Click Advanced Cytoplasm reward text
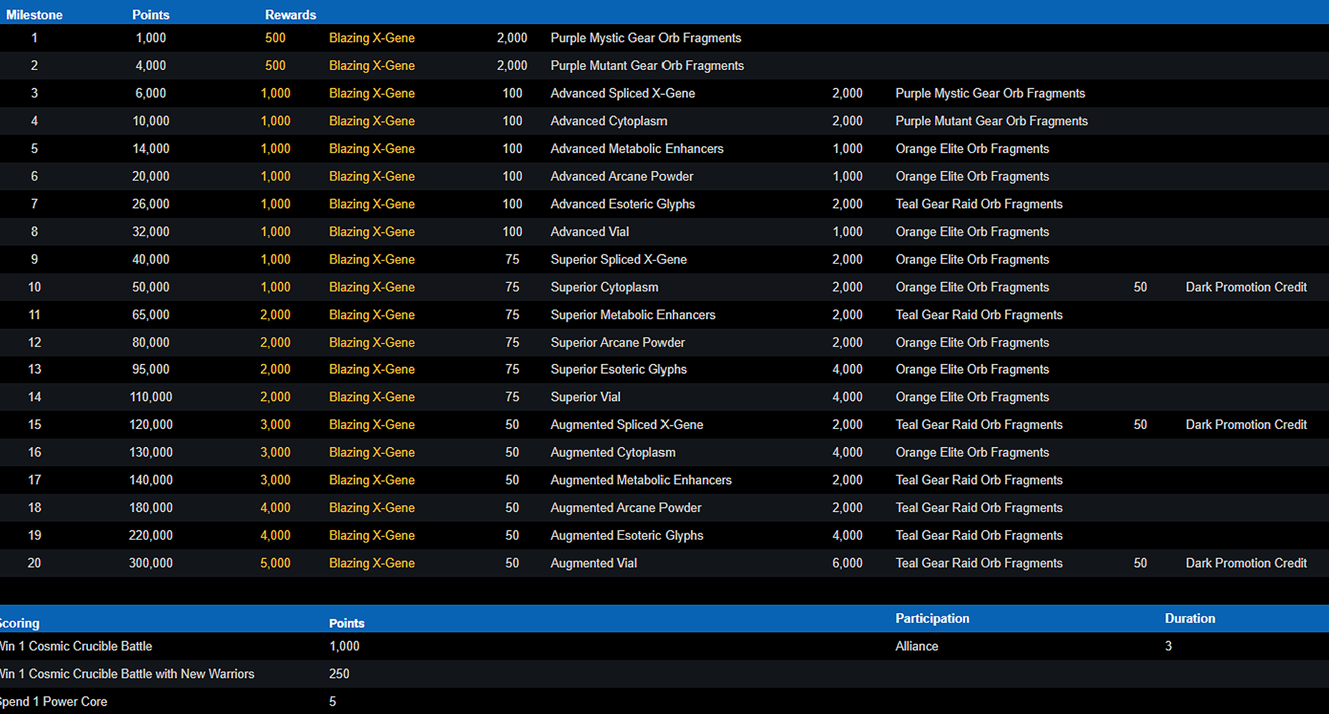 point(608,121)
